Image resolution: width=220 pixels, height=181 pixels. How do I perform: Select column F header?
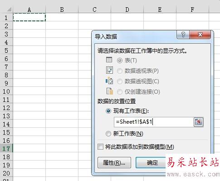(x=192, y=10)
